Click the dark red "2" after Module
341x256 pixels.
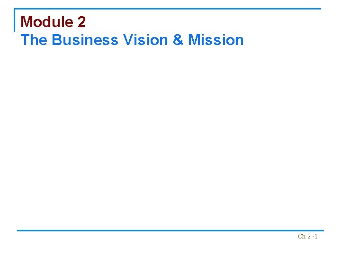pyautogui.click(x=81, y=22)
